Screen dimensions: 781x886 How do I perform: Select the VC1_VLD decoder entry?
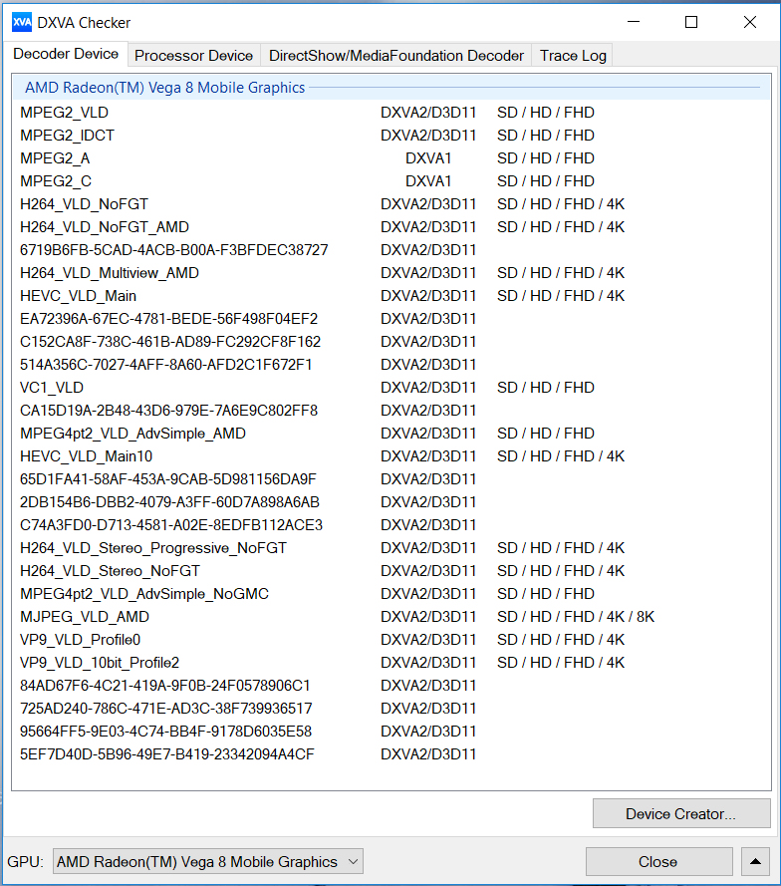click(52, 388)
